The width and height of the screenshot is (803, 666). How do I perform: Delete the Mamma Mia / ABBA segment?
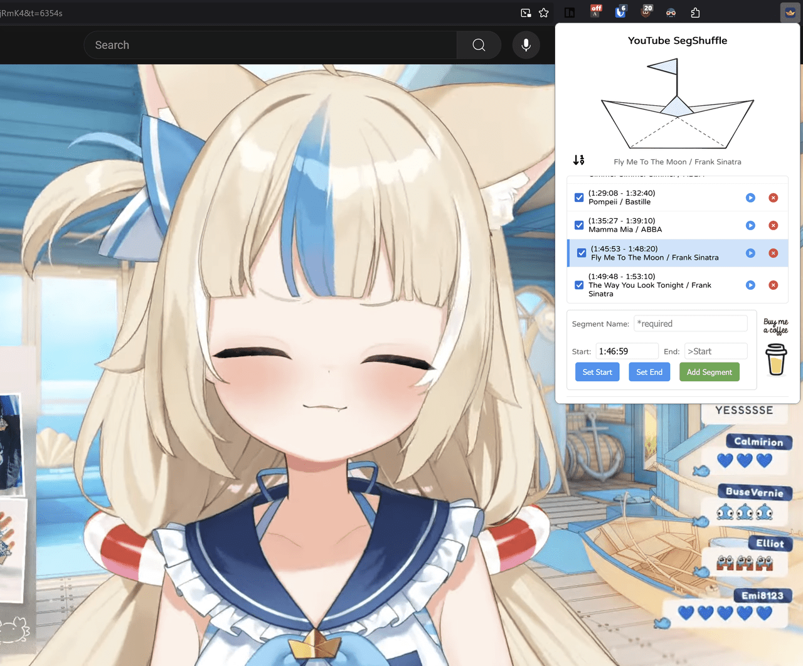coord(774,225)
